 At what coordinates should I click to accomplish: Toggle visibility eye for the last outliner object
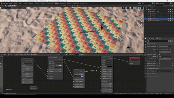[x=169, y=21]
